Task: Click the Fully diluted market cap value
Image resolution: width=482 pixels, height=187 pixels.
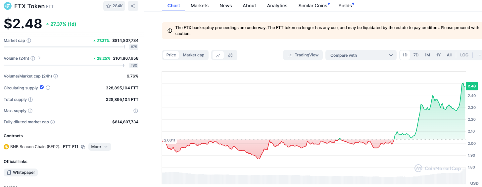Action: click(x=125, y=122)
